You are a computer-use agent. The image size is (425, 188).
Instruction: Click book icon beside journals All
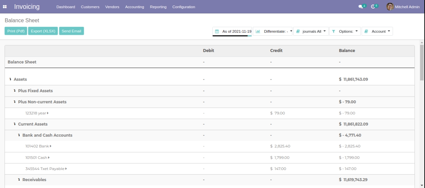tap(298, 31)
